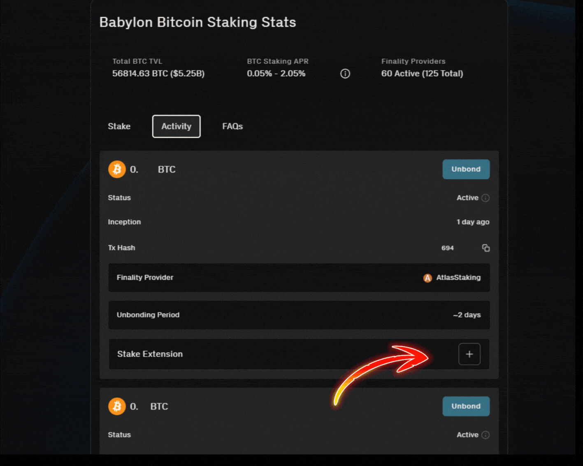Open the FAQs tab
Screen dimensions: 583x466
(x=232, y=126)
